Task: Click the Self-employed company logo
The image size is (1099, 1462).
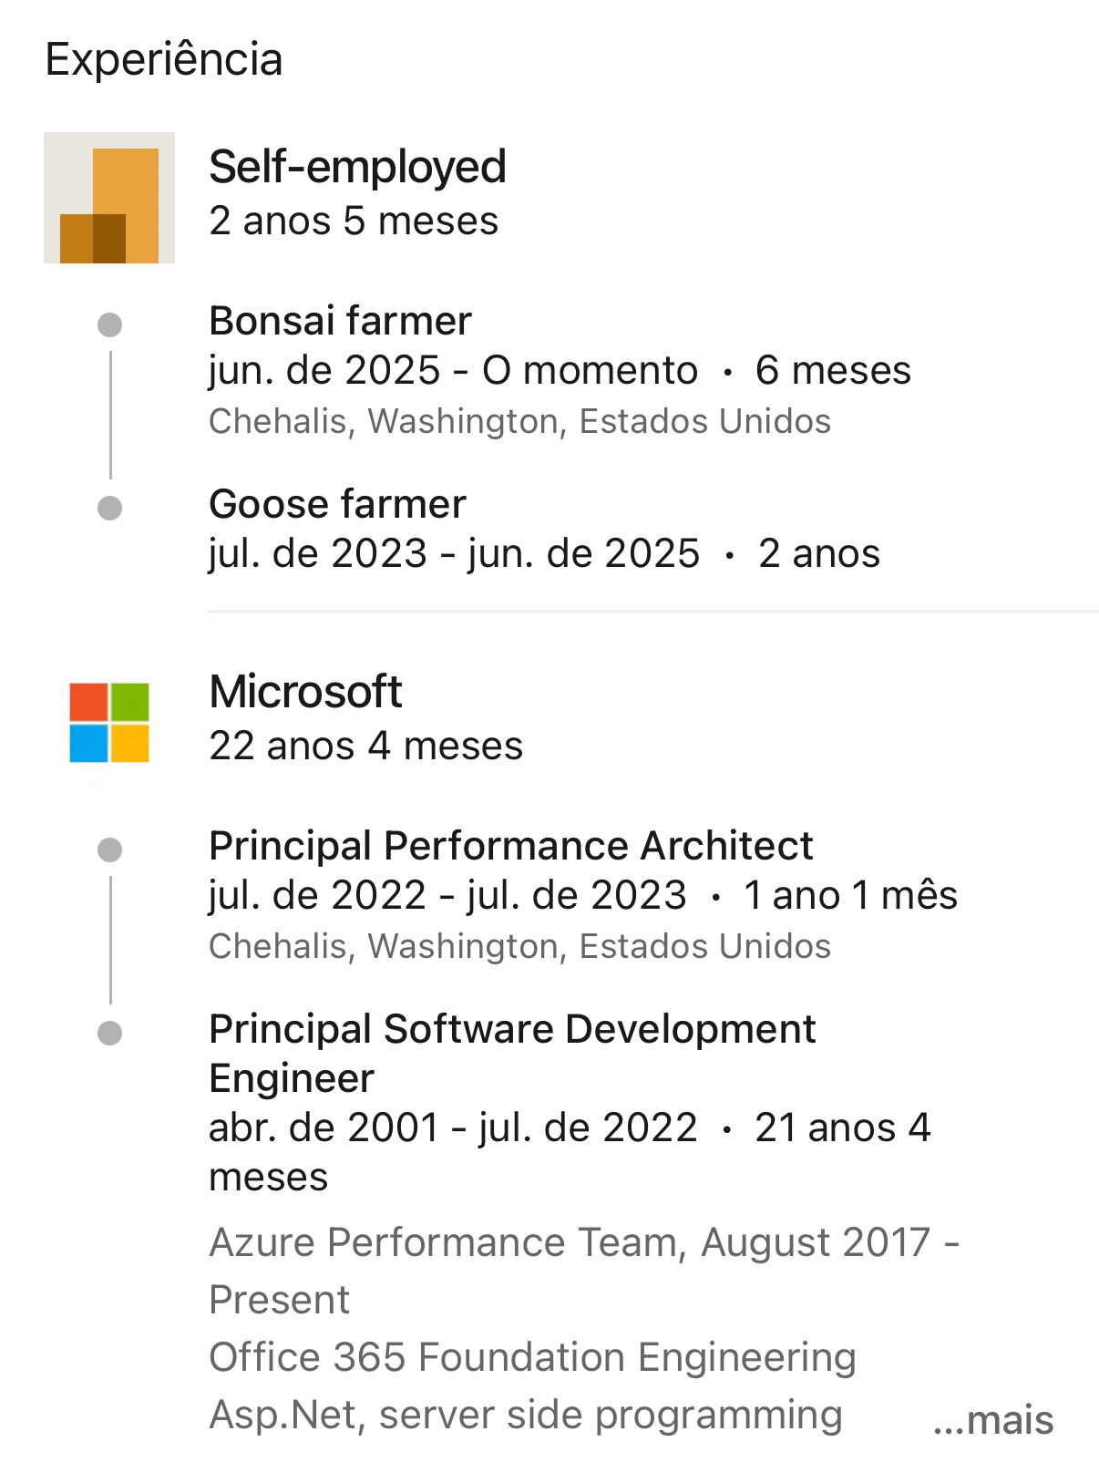Action: pyautogui.click(x=109, y=198)
